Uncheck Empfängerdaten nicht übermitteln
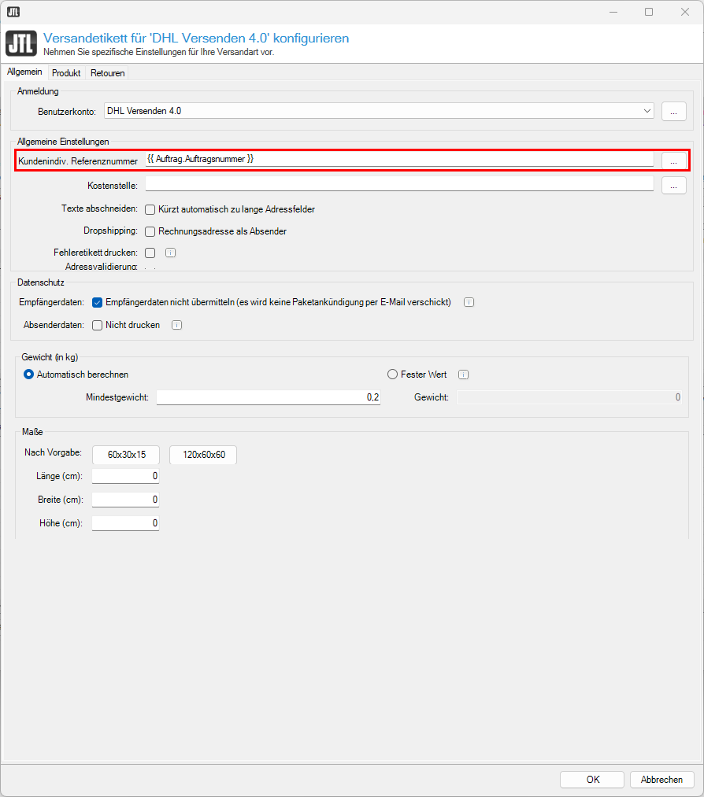This screenshot has width=704, height=797. coord(98,302)
